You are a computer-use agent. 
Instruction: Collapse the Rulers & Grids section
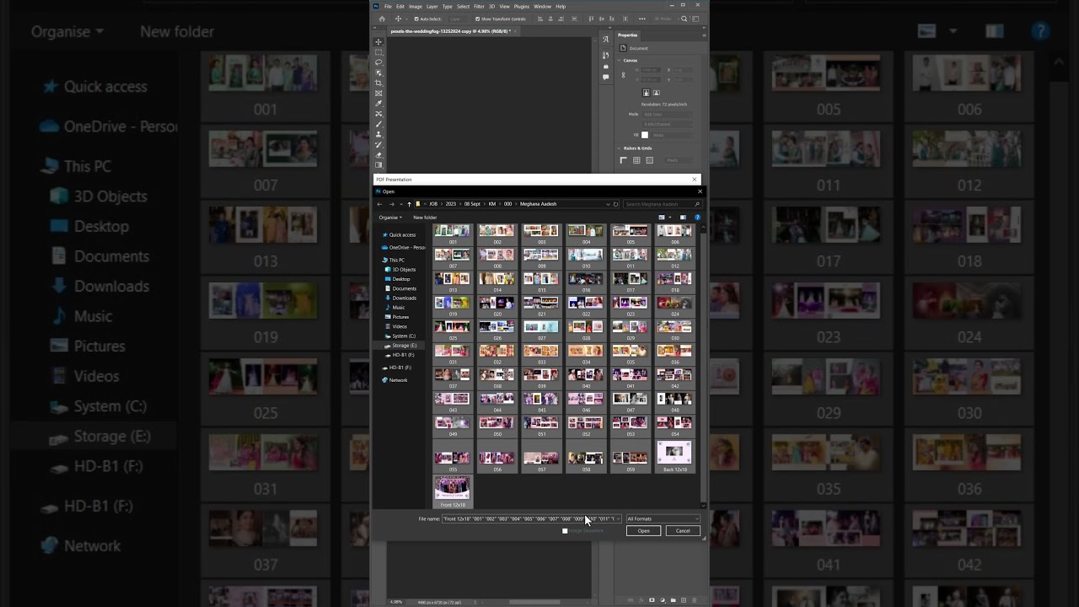tap(620, 148)
